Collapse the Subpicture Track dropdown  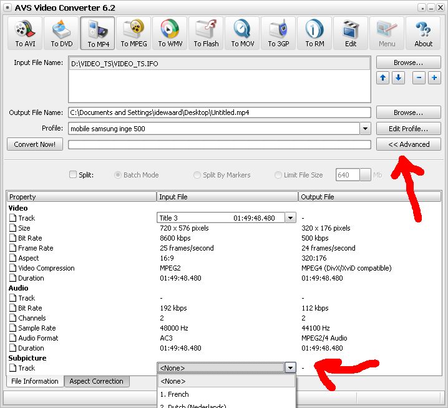[290, 367]
